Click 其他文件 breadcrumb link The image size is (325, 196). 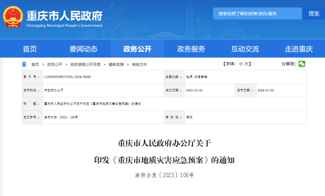pos(140,64)
